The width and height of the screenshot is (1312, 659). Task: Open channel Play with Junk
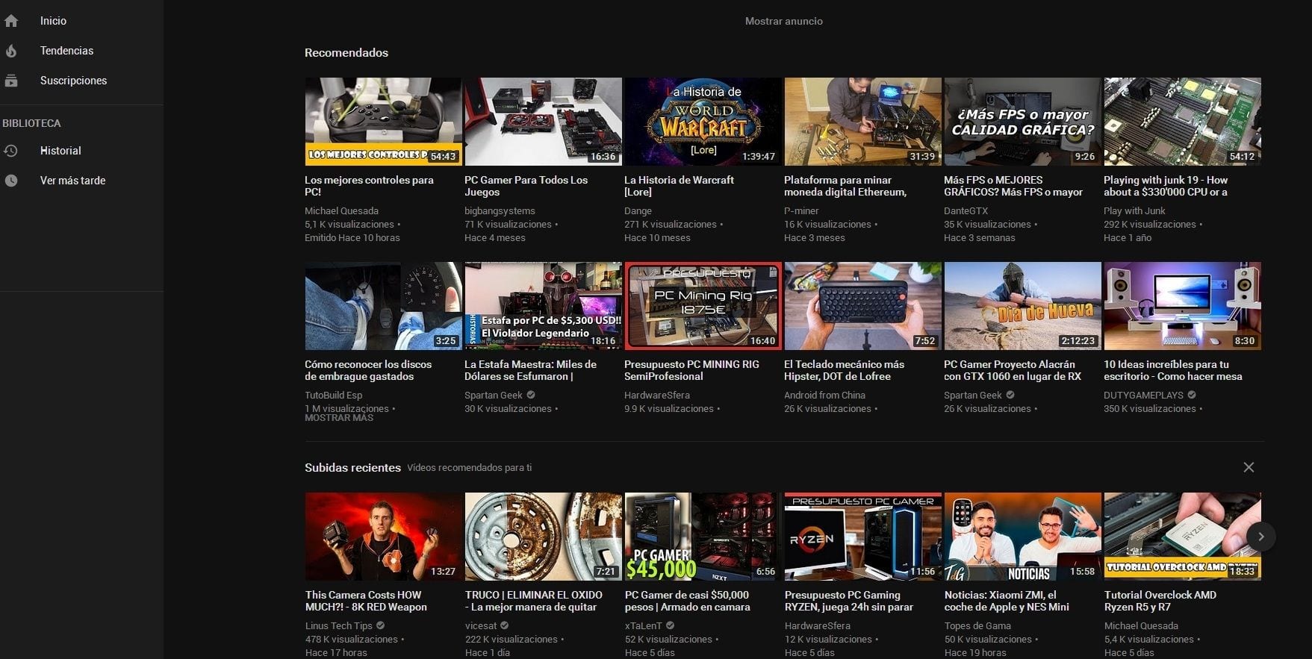pos(1134,211)
